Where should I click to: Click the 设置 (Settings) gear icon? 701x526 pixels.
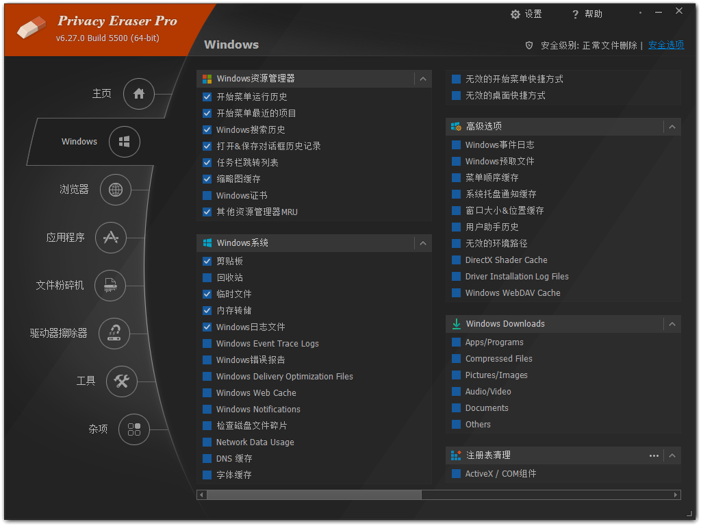(515, 14)
